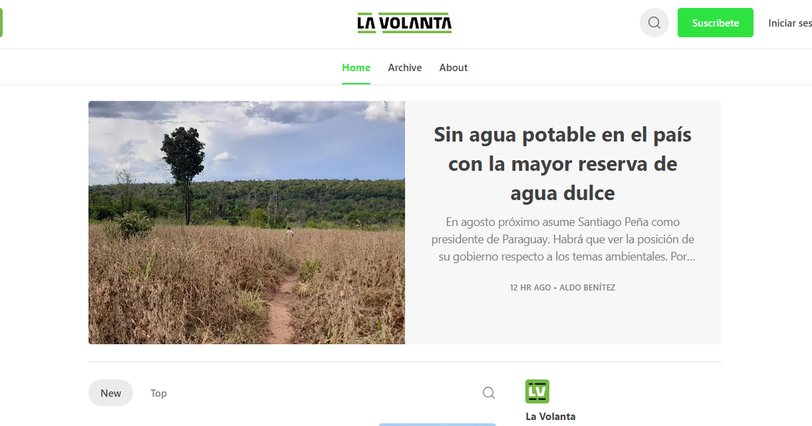The height and width of the screenshot is (426, 812).
Task: Click the search icon above the post feed
Action: coord(488,392)
